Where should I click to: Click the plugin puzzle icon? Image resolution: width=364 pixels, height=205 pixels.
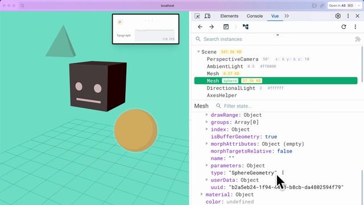(x=358, y=39)
